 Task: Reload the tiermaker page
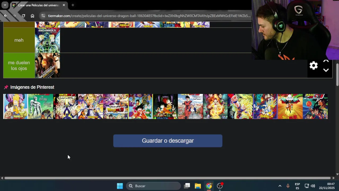(x=23, y=16)
